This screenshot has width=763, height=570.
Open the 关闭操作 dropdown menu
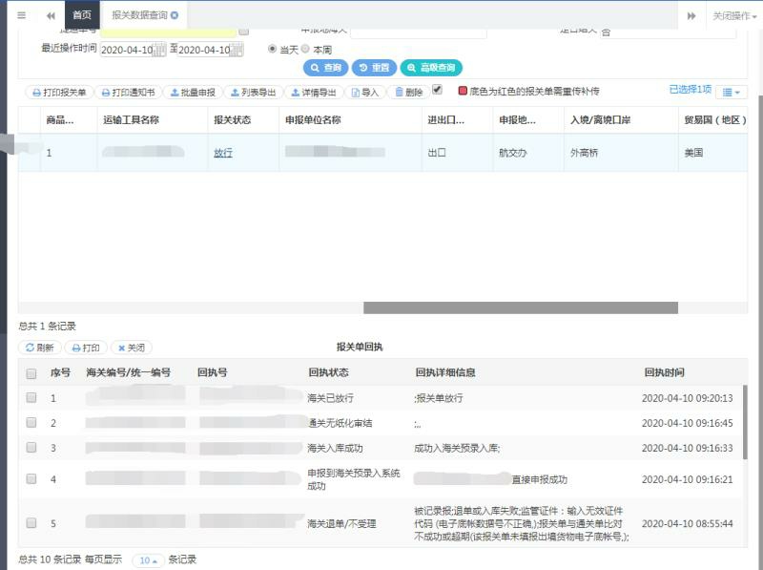[734, 15]
